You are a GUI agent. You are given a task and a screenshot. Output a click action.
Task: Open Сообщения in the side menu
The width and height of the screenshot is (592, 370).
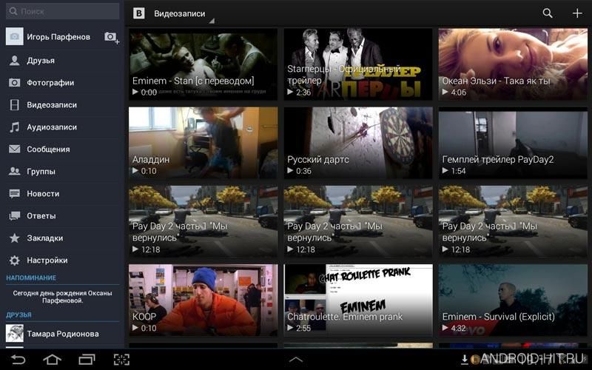pyautogui.click(x=63, y=149)
